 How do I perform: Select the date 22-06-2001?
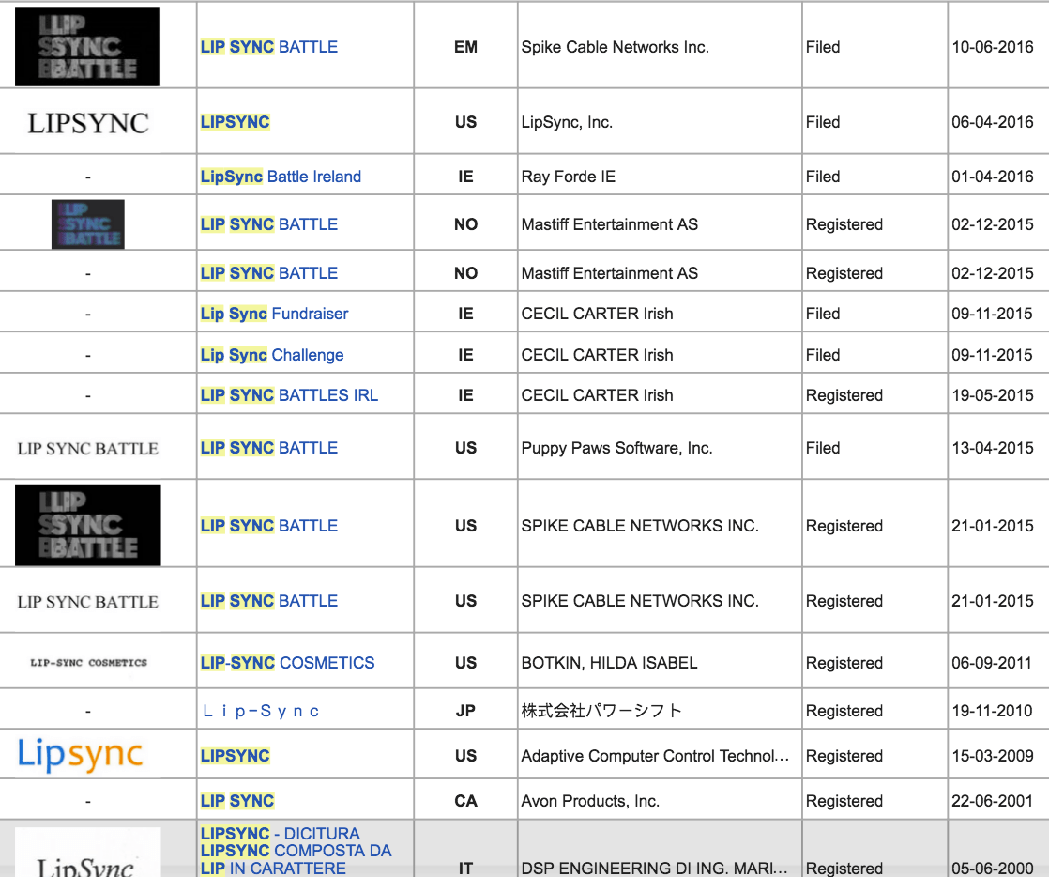992,801
